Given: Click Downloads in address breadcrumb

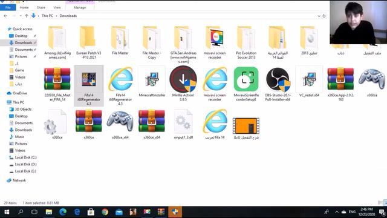Looking at the screenshot, I should point(68,16).
